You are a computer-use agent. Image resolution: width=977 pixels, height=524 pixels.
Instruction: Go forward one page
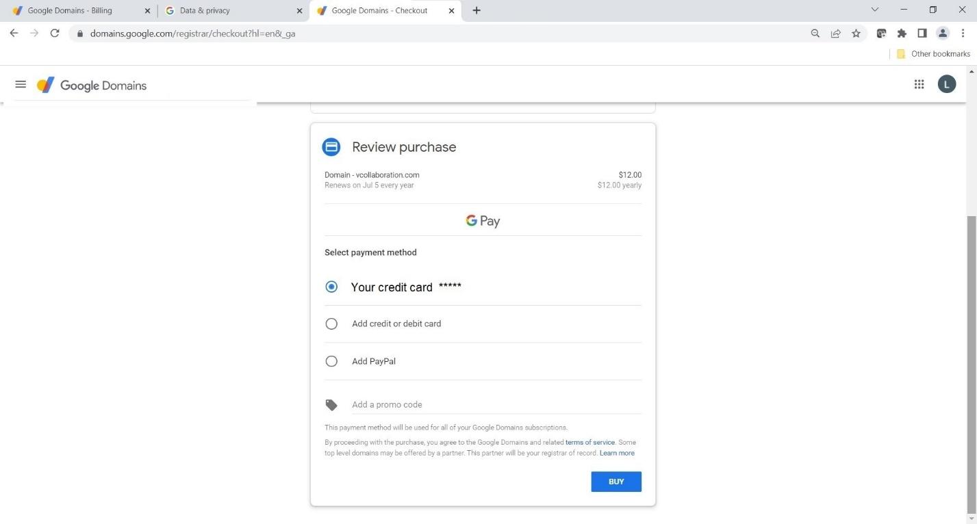pyautogui.click(x=34, y=33)
